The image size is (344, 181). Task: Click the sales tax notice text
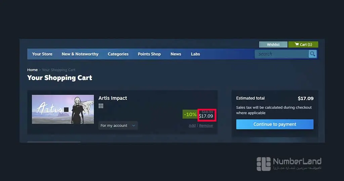[x=274, y=110]
